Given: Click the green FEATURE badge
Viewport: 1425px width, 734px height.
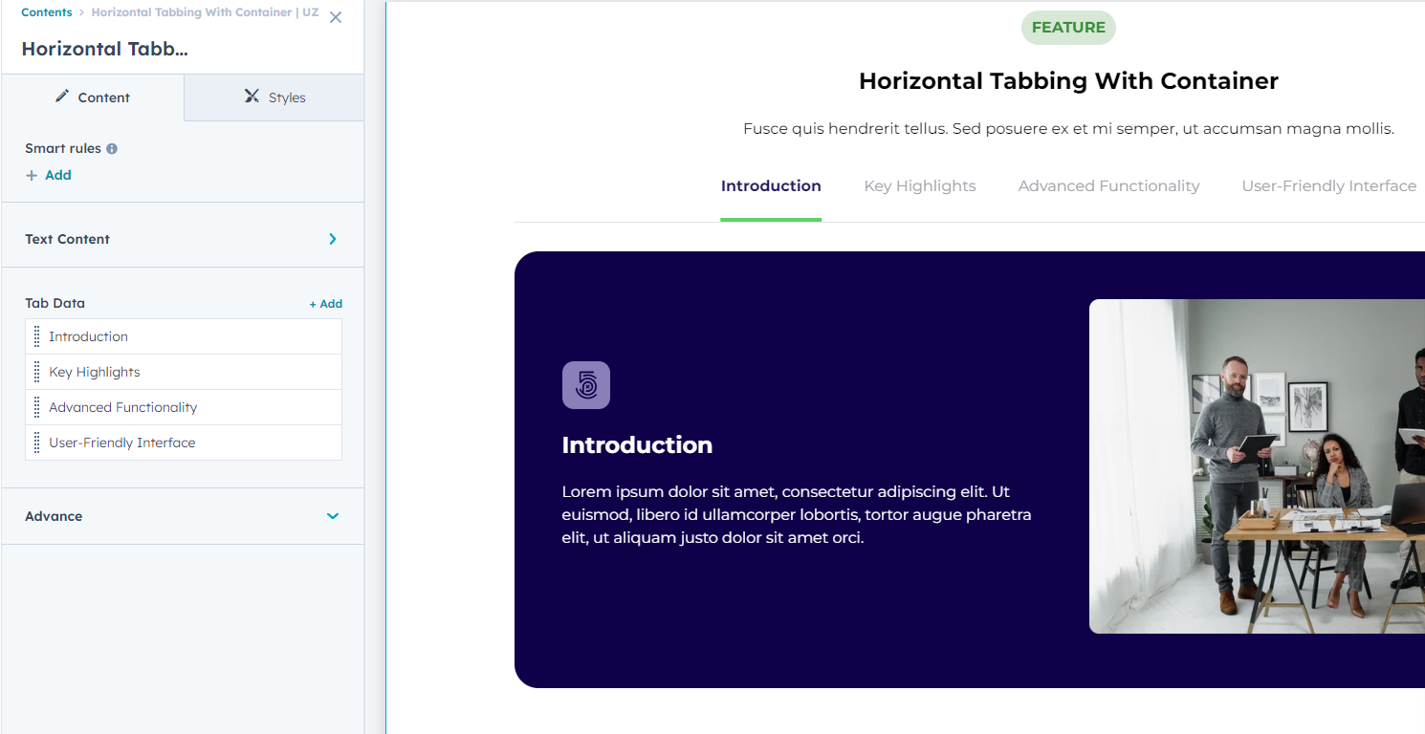Looking at the screenshot, I should pos(1068,28).
